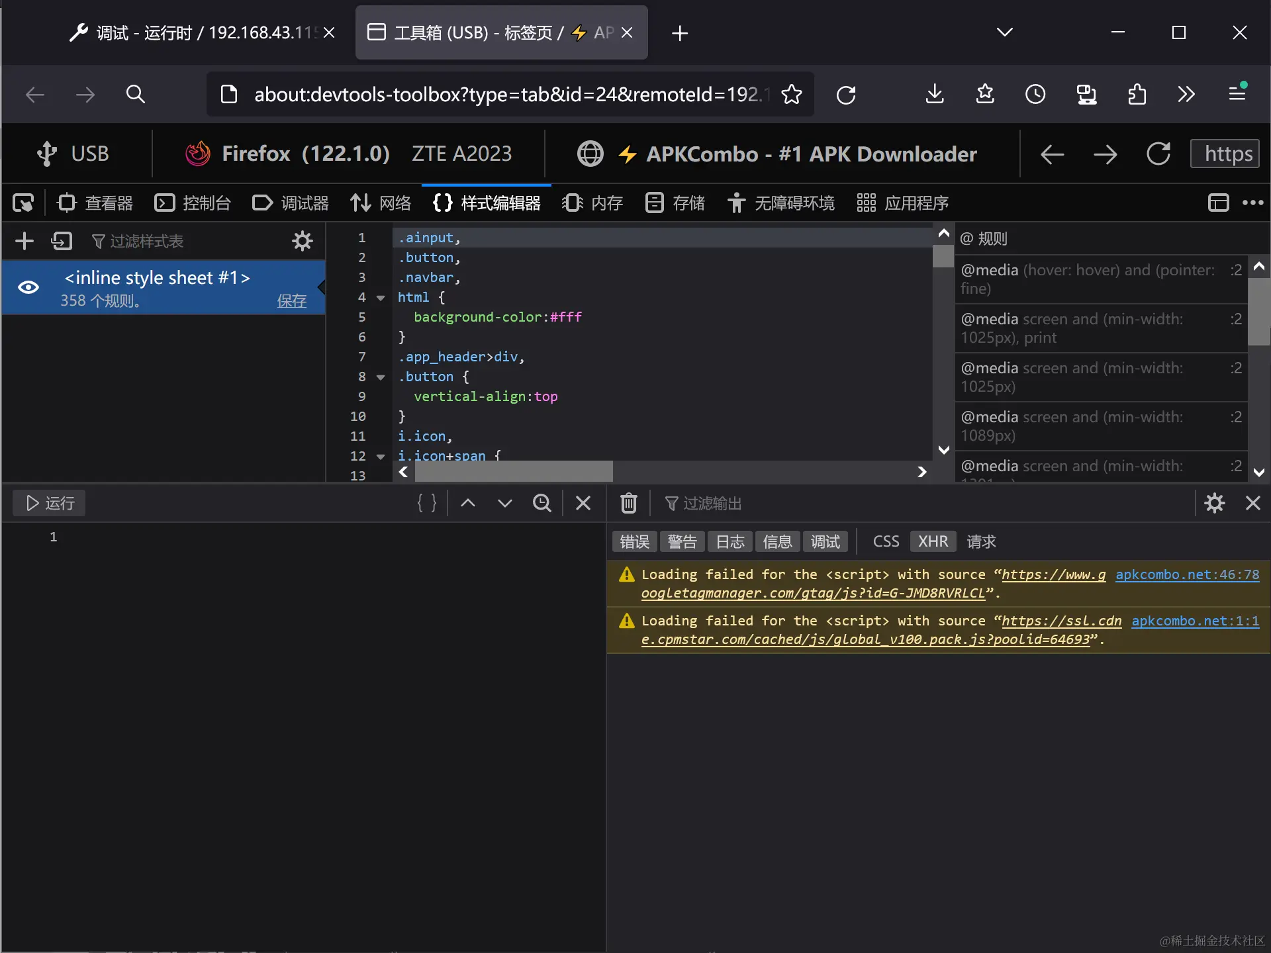
Task: Open style editor options gear
Action: (303, 241)
